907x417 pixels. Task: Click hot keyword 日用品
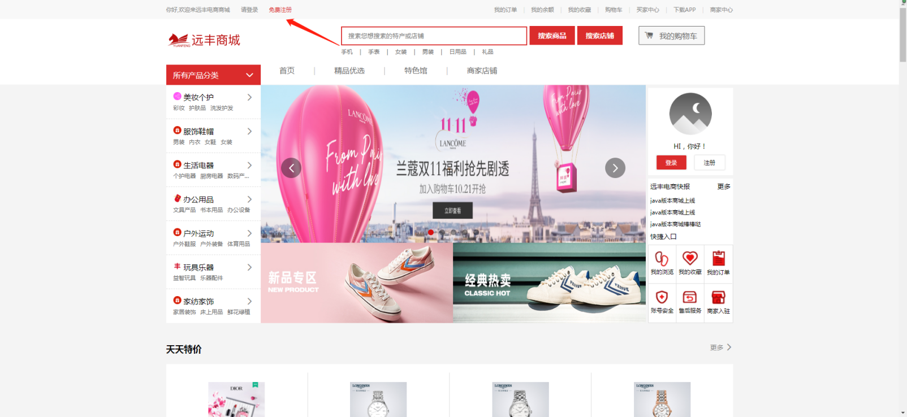(458, 52)
